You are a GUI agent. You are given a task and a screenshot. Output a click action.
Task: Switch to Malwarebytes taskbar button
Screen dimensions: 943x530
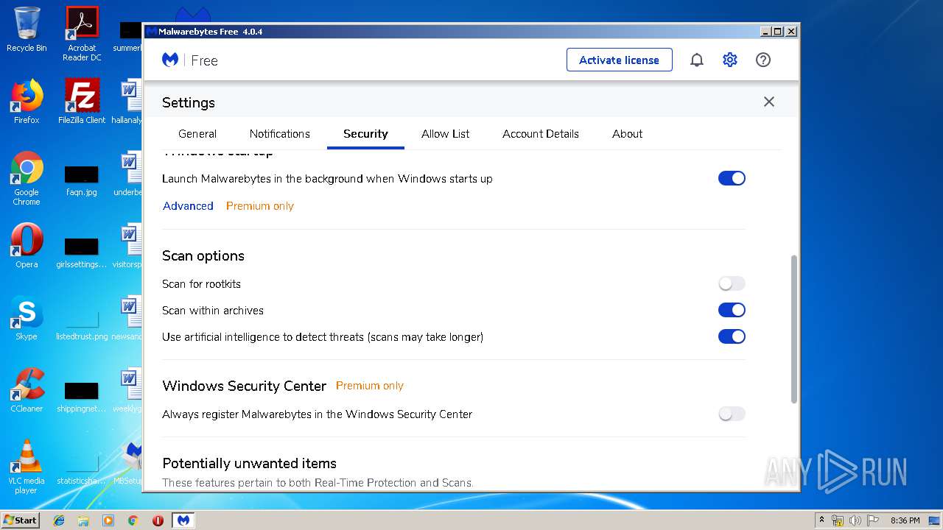pyautogui.click(x=183, y=520)
